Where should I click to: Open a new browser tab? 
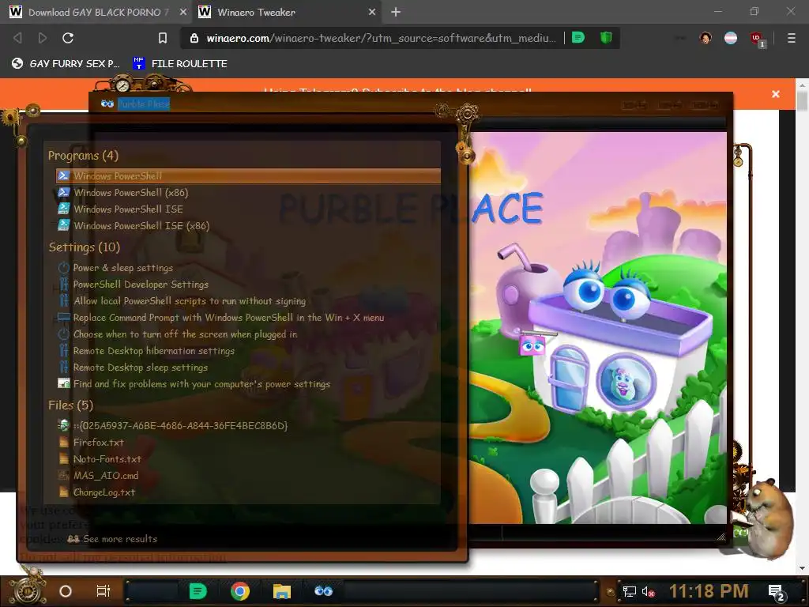(396, 12)
